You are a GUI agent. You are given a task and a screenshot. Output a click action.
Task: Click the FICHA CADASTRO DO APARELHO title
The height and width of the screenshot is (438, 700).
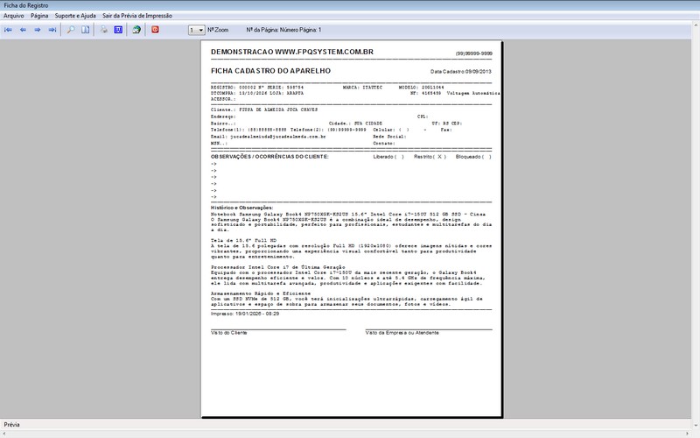270,71
